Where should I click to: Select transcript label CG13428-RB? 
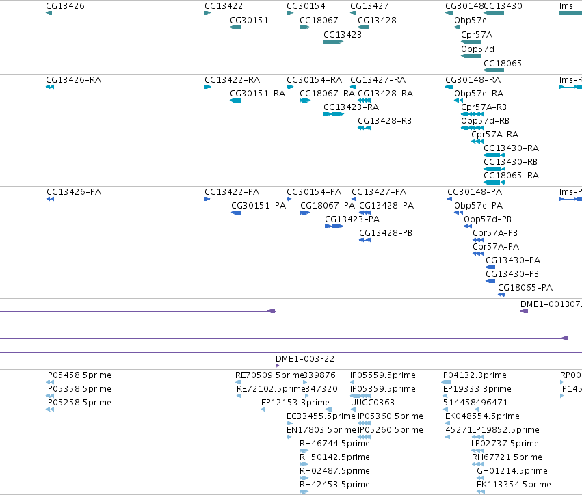point(384,121)
